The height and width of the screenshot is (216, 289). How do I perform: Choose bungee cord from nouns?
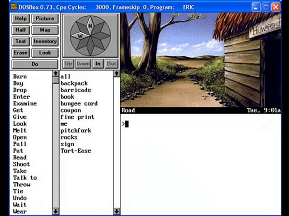click(x=79, y=103)
